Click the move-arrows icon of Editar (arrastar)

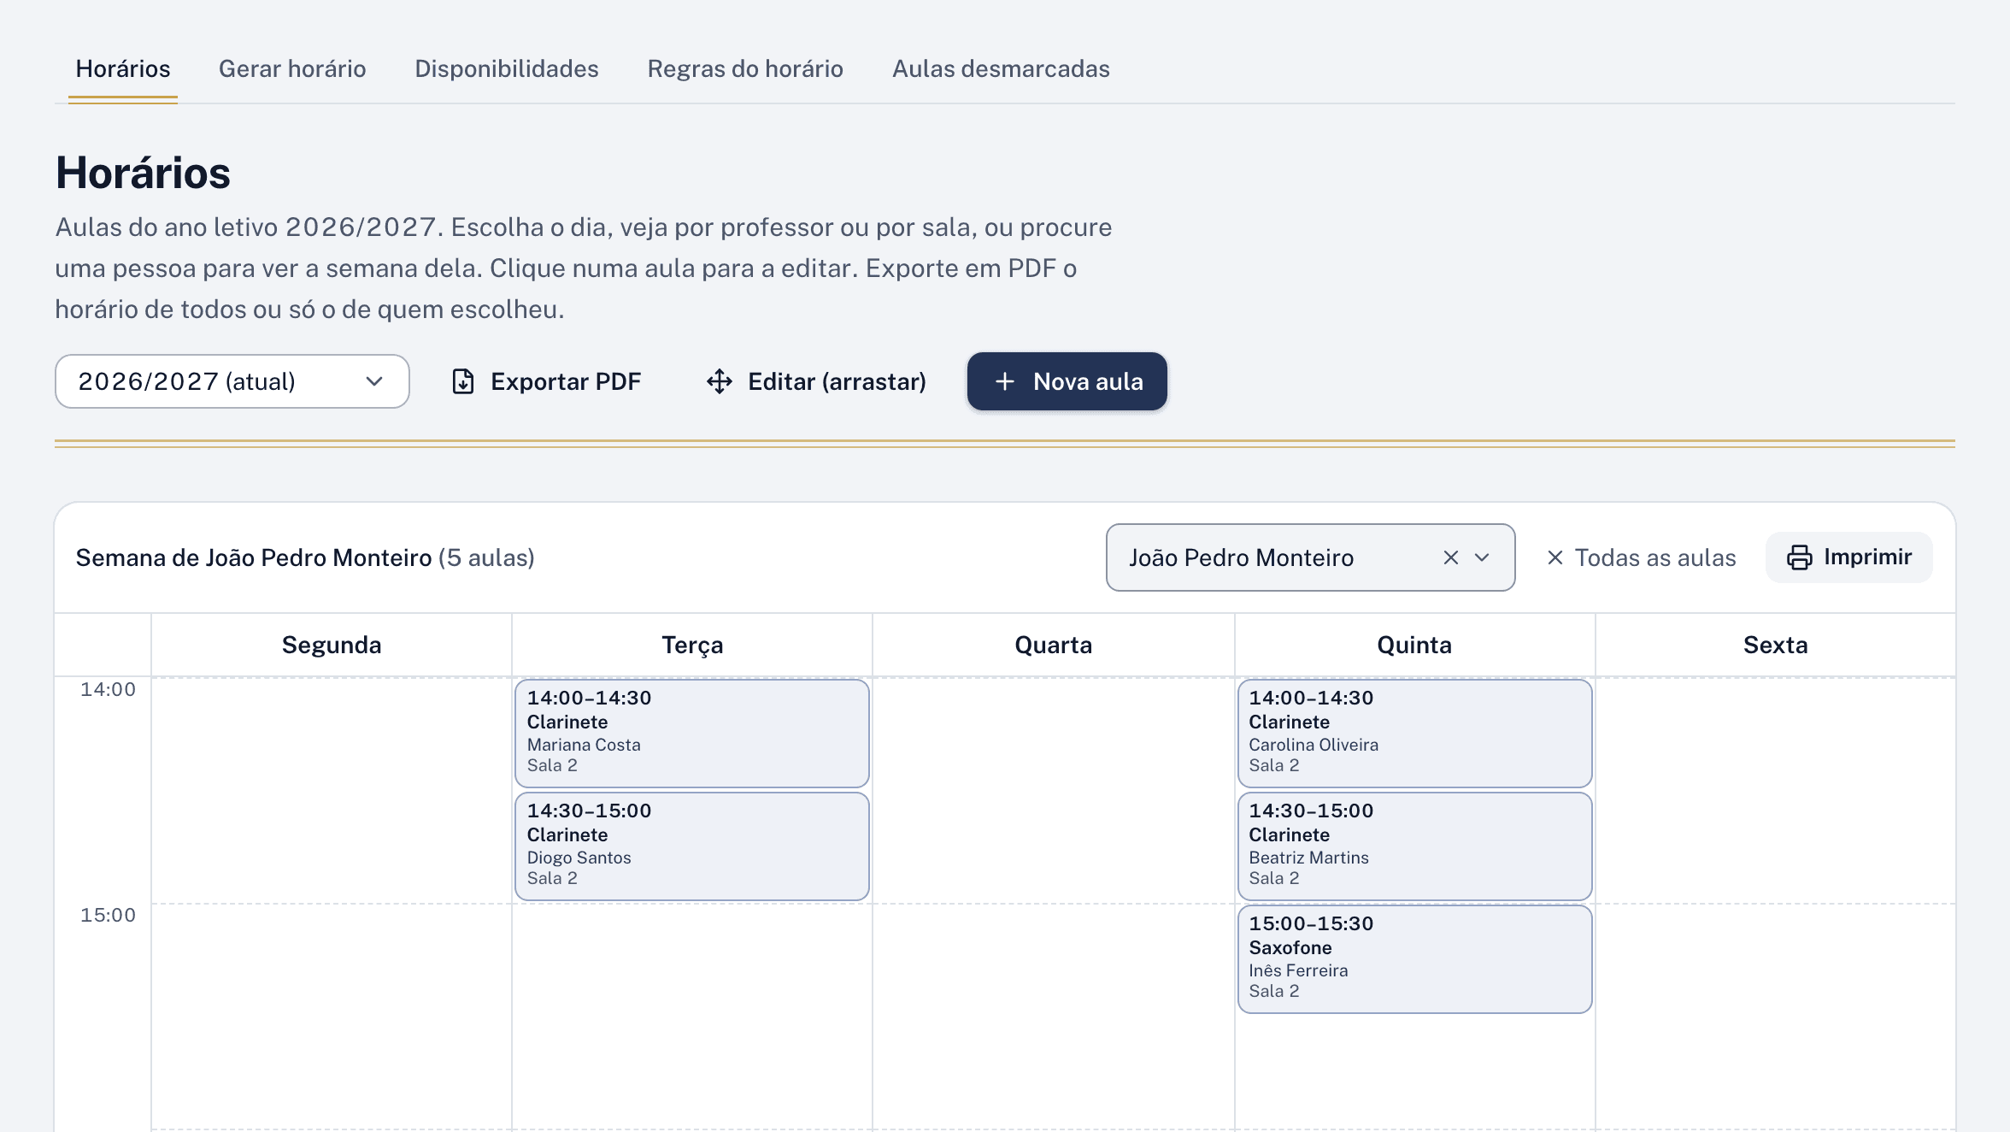[720, 381]
